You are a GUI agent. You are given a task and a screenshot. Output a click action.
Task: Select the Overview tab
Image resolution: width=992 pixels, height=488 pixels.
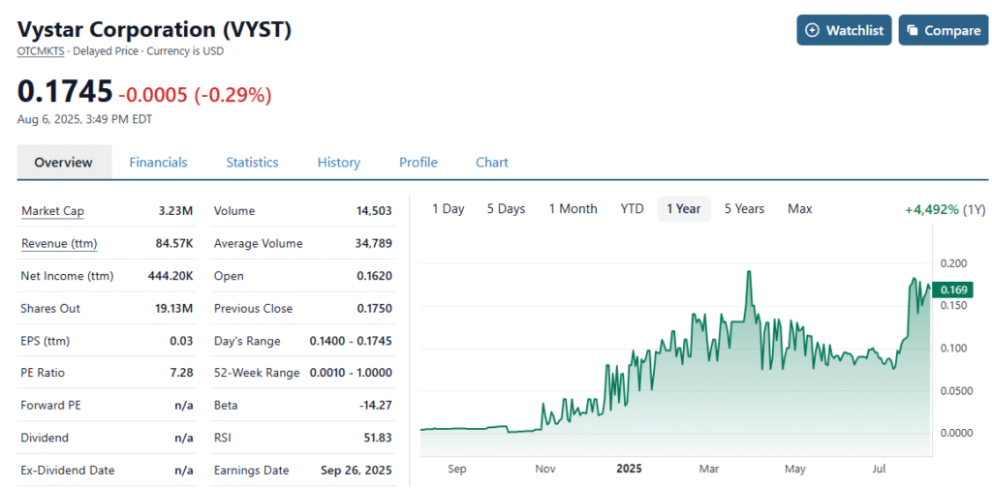[x=63, y=163]
